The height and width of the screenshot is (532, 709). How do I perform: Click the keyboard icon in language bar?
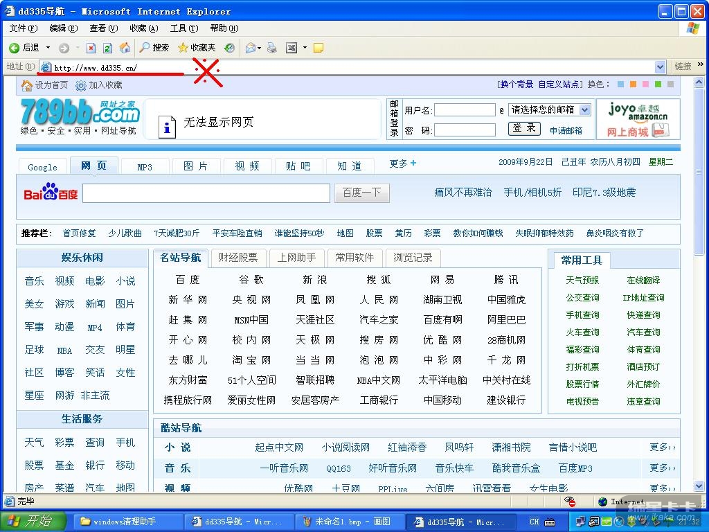(550, 522)
